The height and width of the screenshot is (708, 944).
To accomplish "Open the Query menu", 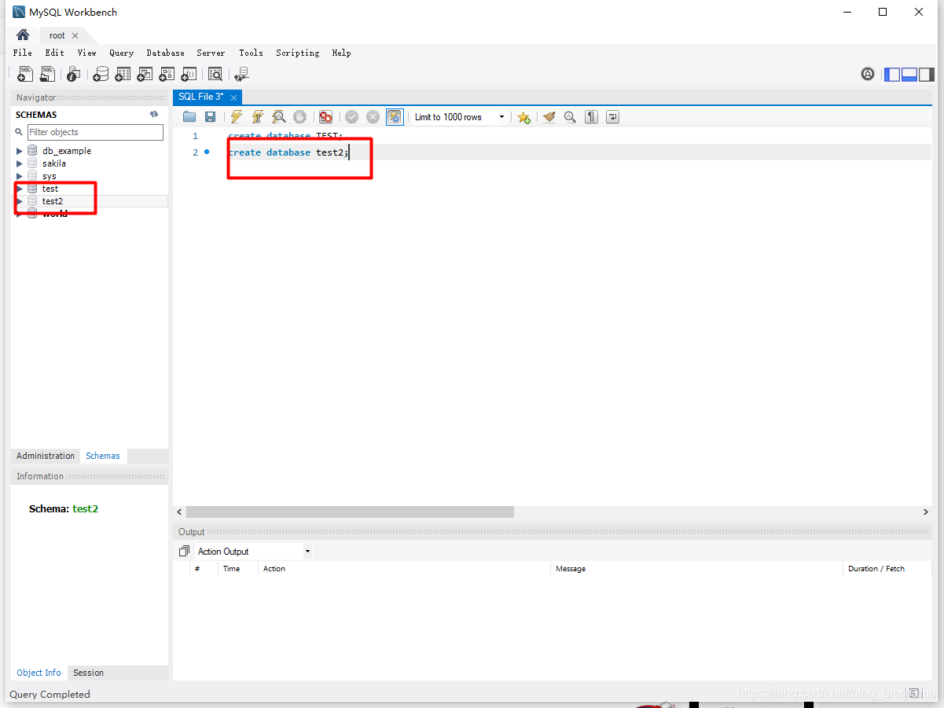I will (x=121, y=53).
